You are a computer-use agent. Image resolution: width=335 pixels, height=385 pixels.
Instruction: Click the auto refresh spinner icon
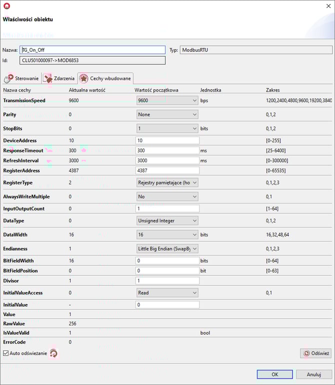(53, 353)
